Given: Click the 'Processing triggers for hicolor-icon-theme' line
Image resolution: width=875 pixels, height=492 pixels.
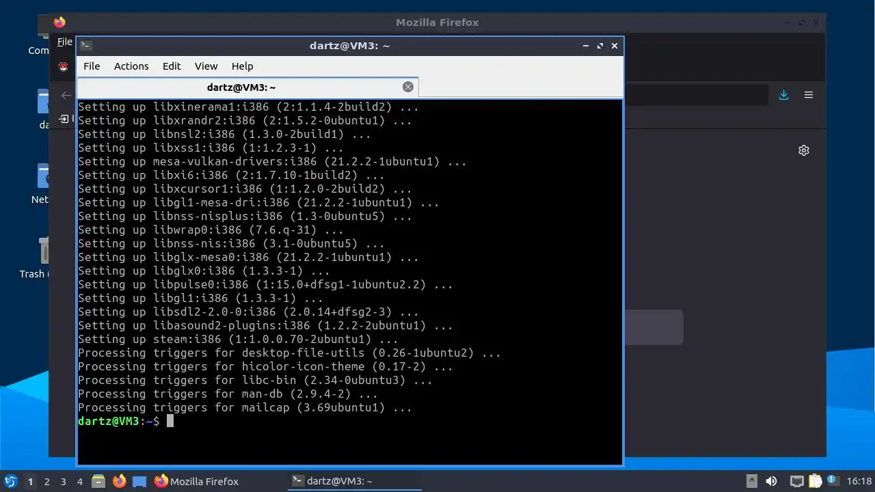Looking at the screenshot, I should point(265,367).
